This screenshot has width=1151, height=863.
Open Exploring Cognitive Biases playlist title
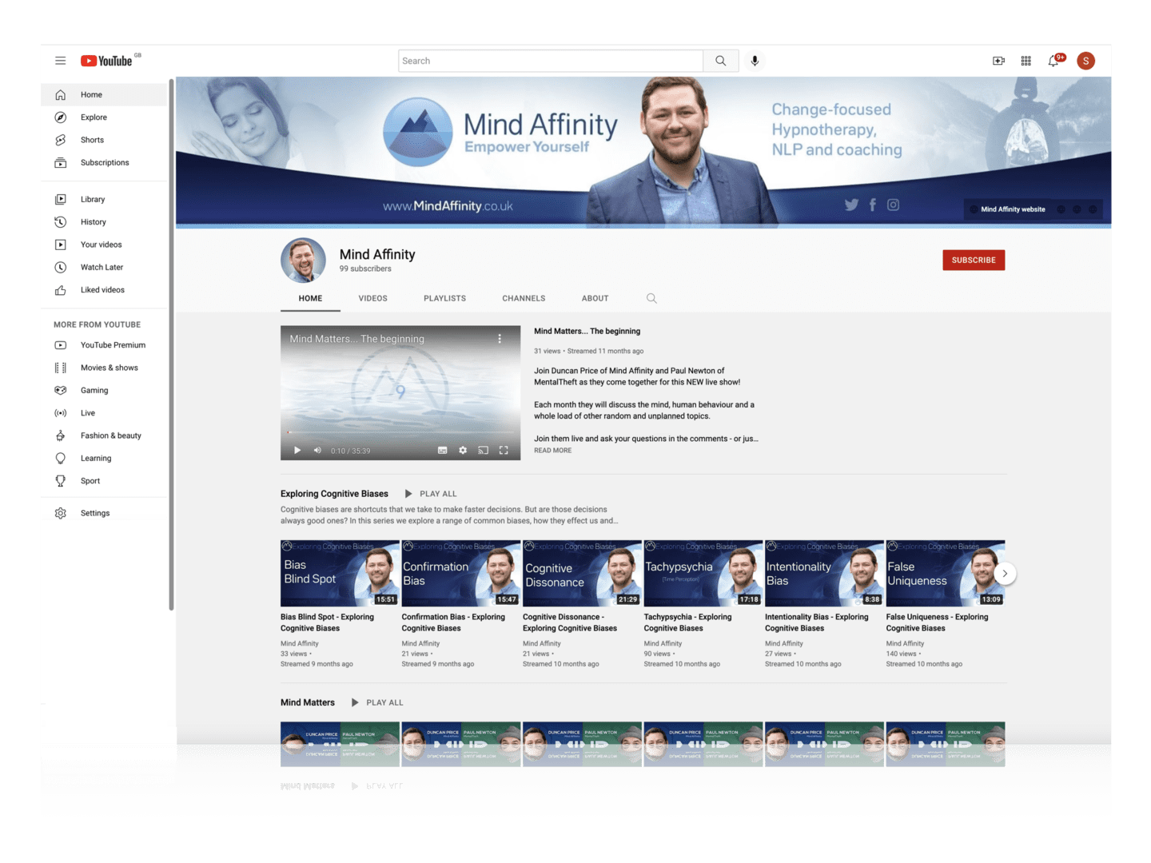point(334,494)
